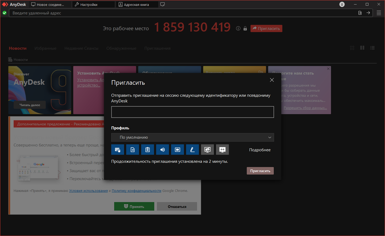Screen dimensions: 385x236
Task: Expand 'Подробнее' for more permission details
Action: (x=260, y=150)
